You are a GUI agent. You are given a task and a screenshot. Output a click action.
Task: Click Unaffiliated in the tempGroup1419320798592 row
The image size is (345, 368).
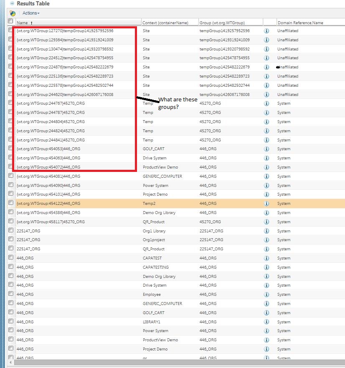pyautogui.click(x=288, y=49)
